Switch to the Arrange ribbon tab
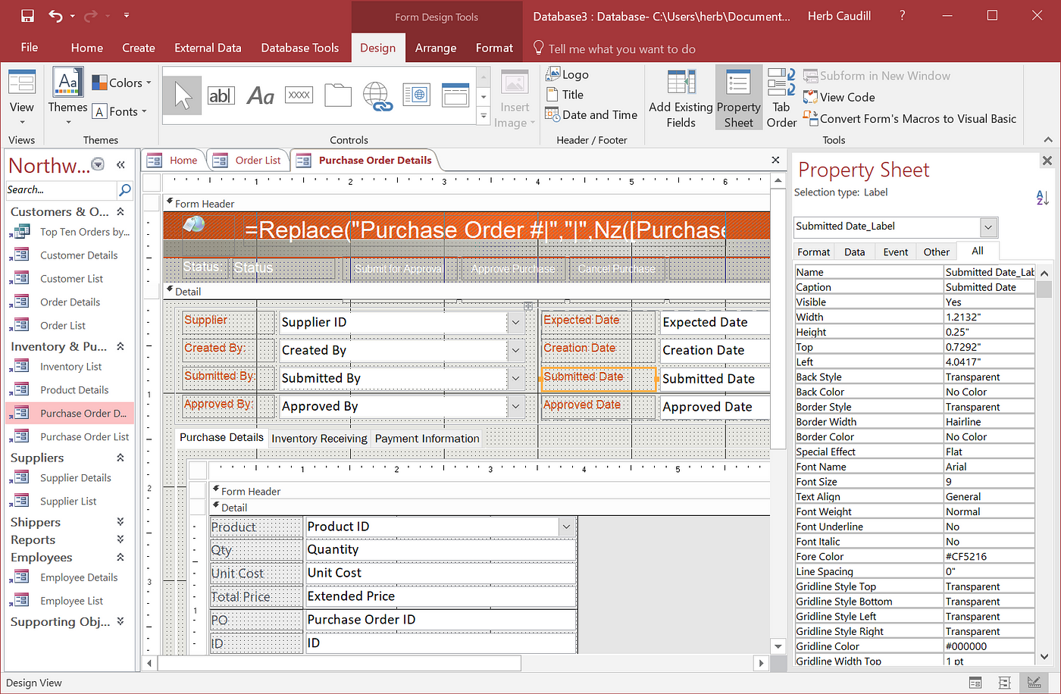Image resolution: width=1061 pixels, height=694 pixels. [x=436, y=48]
